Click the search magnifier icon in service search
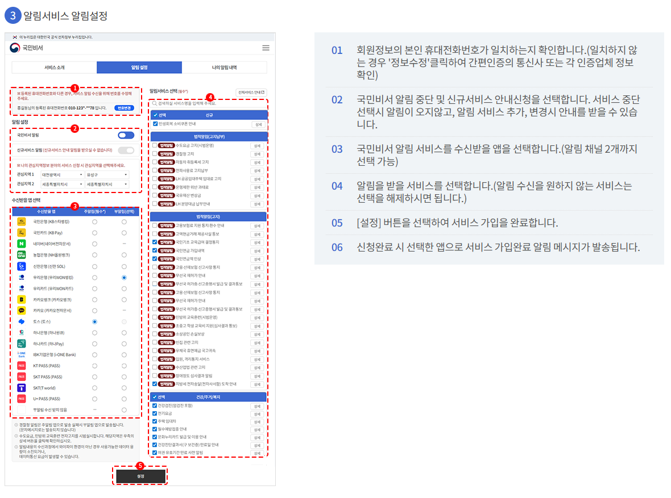 click(x=155, y=103)
